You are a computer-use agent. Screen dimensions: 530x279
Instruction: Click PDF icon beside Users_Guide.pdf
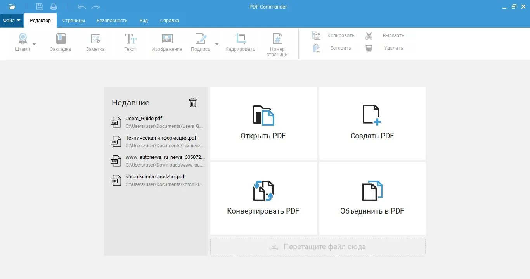point(116,122)
